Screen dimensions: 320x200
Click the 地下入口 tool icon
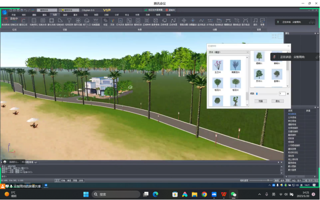[87, 21]
